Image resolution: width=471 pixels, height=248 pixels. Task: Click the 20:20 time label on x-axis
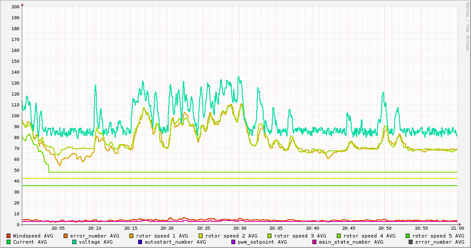coord(167,228)
